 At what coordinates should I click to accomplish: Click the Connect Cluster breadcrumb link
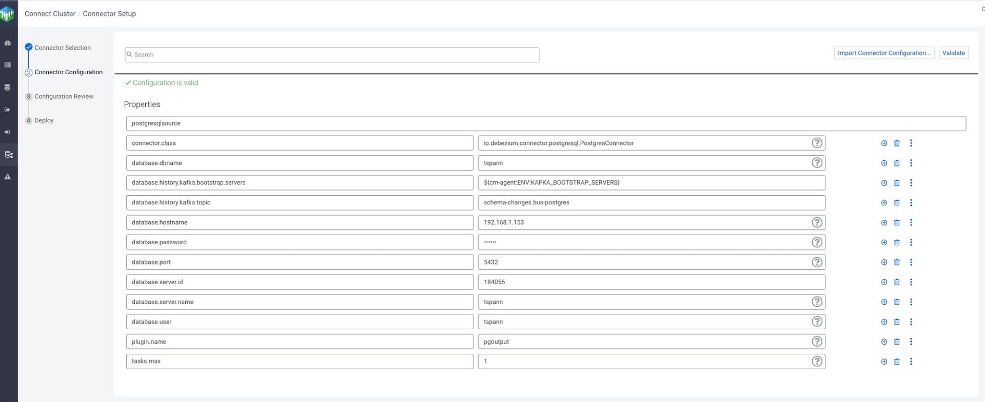(x=50, y=14)
